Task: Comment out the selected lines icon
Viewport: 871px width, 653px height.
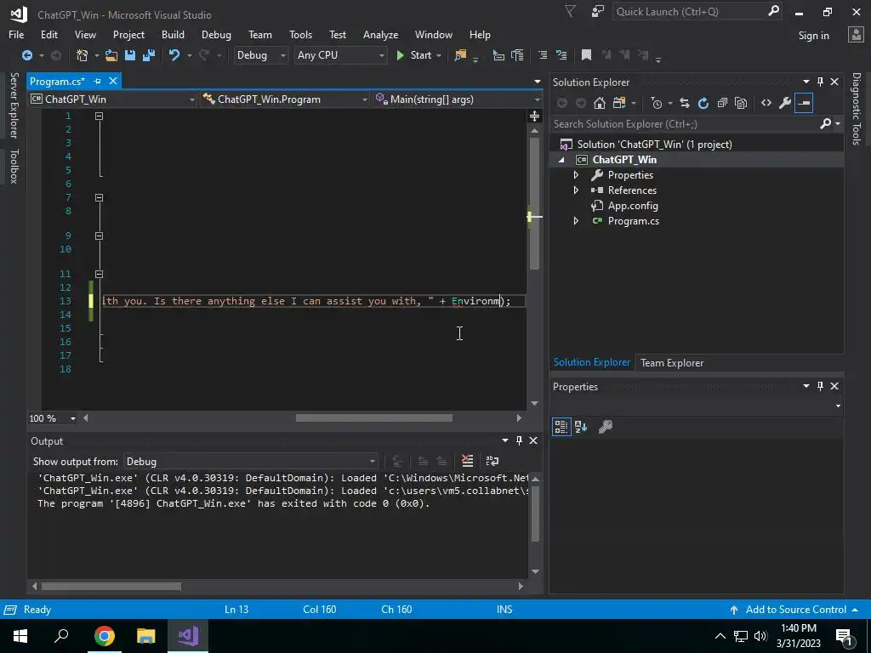Action: click(543, 55)
